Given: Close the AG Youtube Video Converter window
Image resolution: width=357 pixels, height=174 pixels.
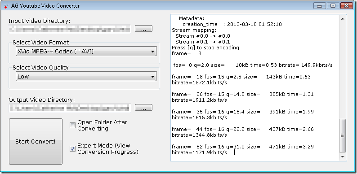Looking at the screenshot, I should [347, 6].
